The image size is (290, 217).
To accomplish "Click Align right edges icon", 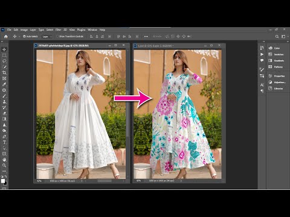I will click(103, 37).
